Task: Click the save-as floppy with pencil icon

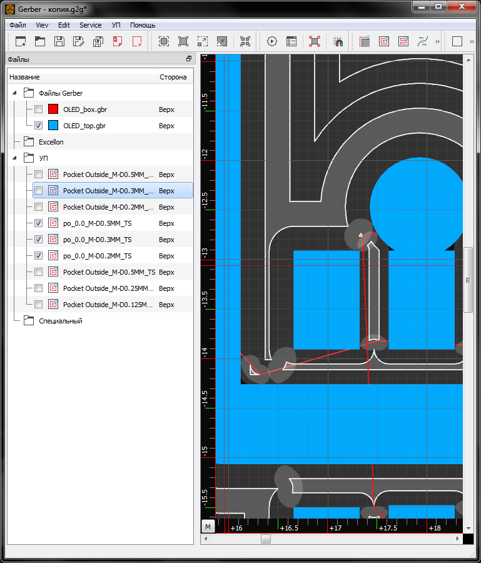Action: pyautogui.click(x=79, y=41)
